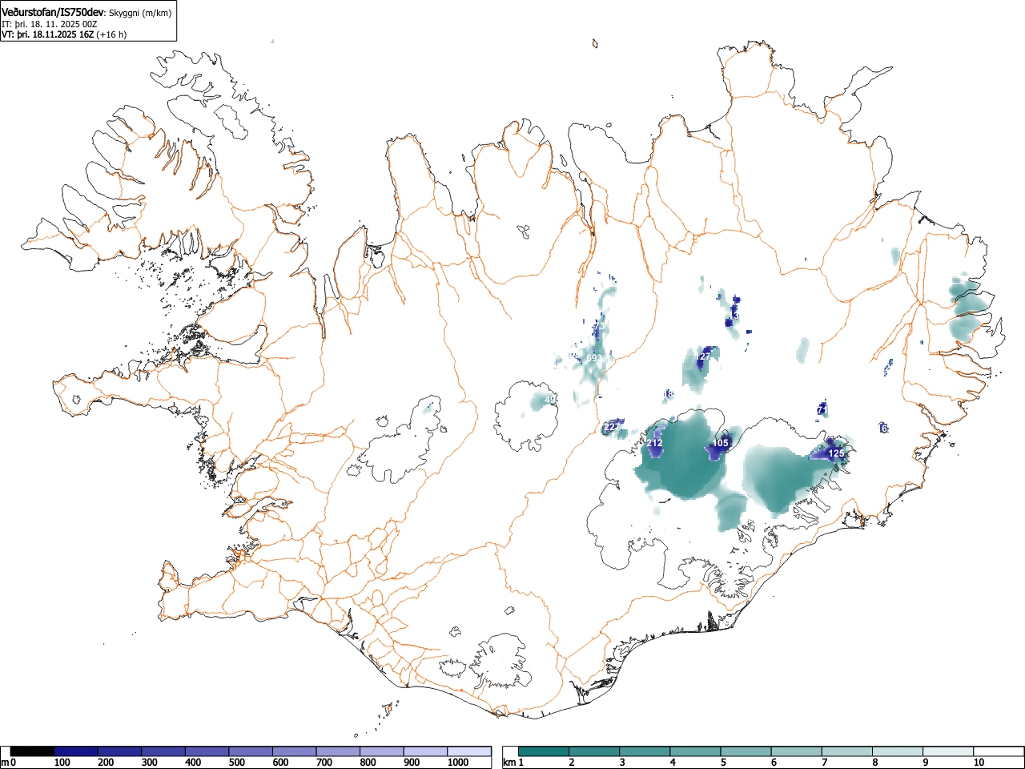
Task: Click the '900' tick label in m legend
Action: 411,763
